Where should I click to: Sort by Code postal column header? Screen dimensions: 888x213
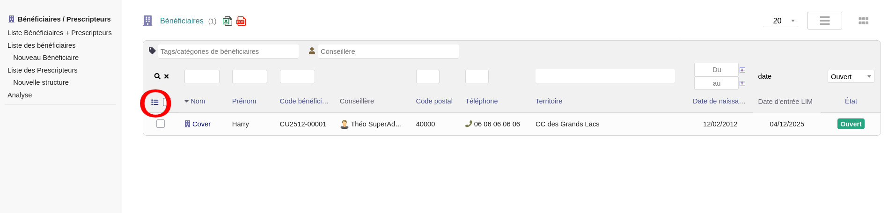tap(434, 101)
